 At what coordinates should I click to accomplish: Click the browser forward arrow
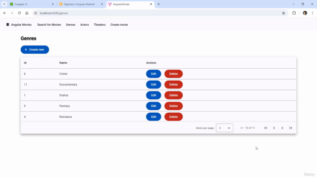pos(12,13)
